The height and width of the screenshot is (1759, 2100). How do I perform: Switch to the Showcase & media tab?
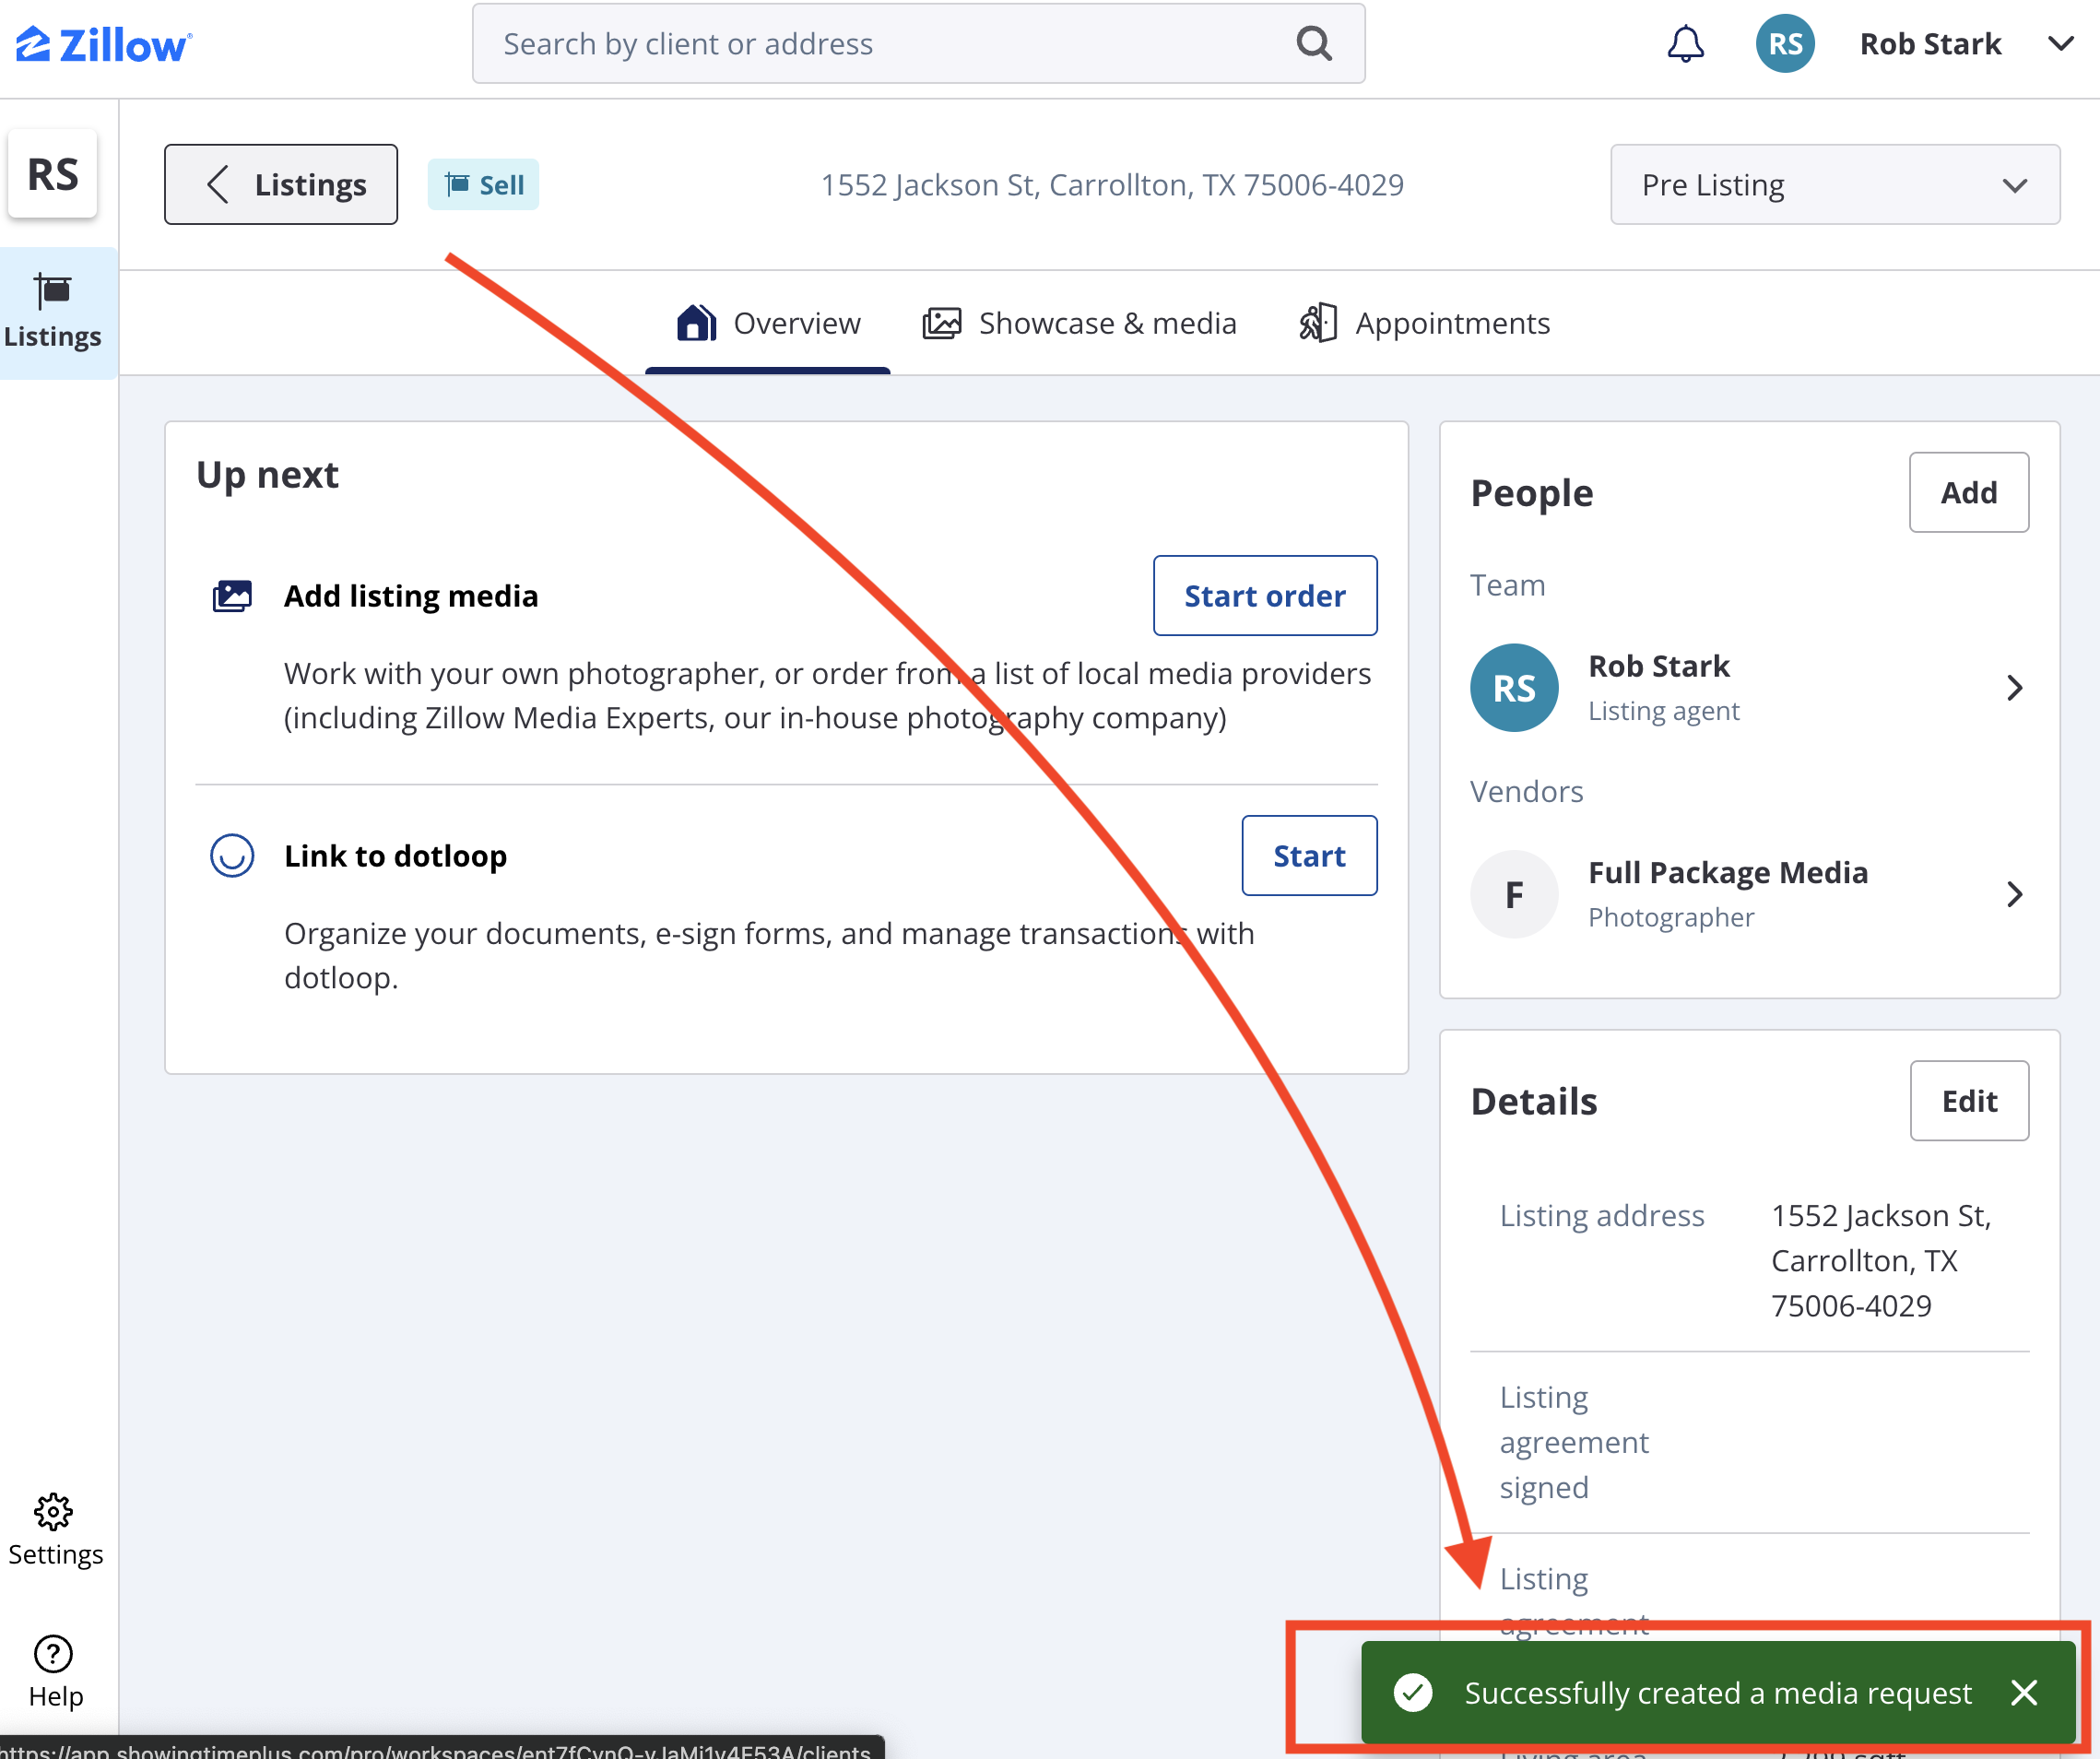pos(1079,324)
